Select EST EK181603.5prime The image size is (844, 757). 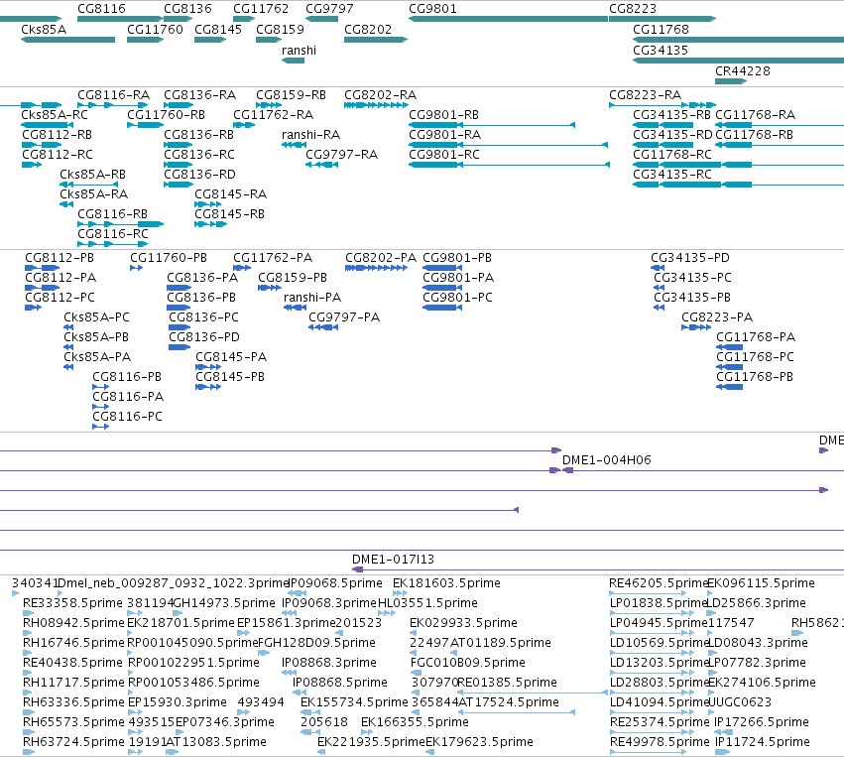[446, 583]
